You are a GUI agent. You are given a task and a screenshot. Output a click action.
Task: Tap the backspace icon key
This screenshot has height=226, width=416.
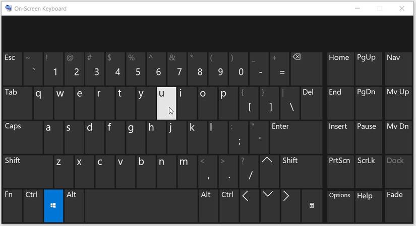click(307, 69)
